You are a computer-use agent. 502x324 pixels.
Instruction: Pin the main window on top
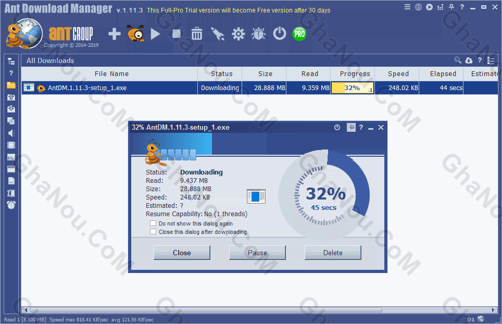tap(451, 7)
